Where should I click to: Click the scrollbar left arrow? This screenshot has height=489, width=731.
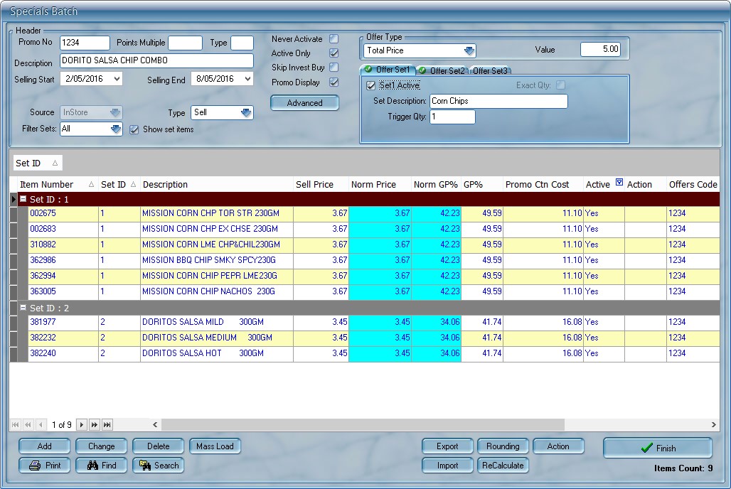click(155, 424)
